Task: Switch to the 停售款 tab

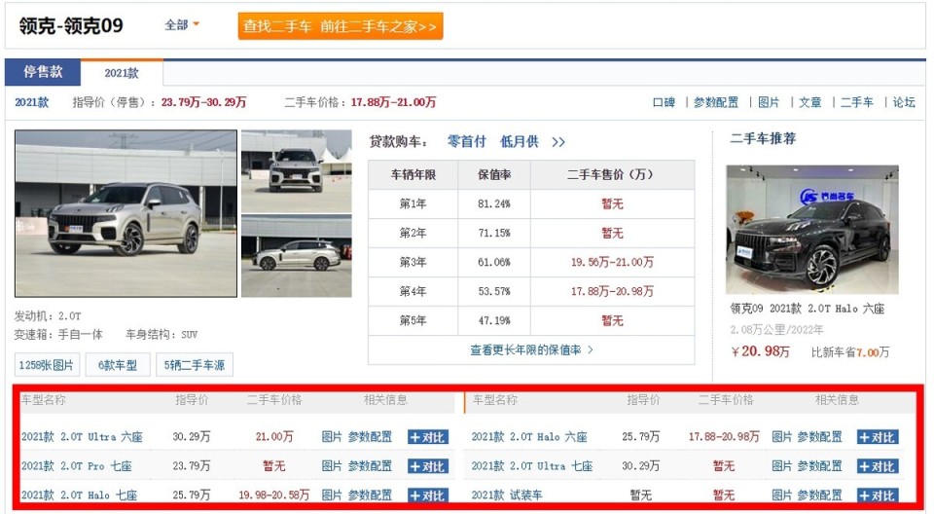Action: point(43,72)
